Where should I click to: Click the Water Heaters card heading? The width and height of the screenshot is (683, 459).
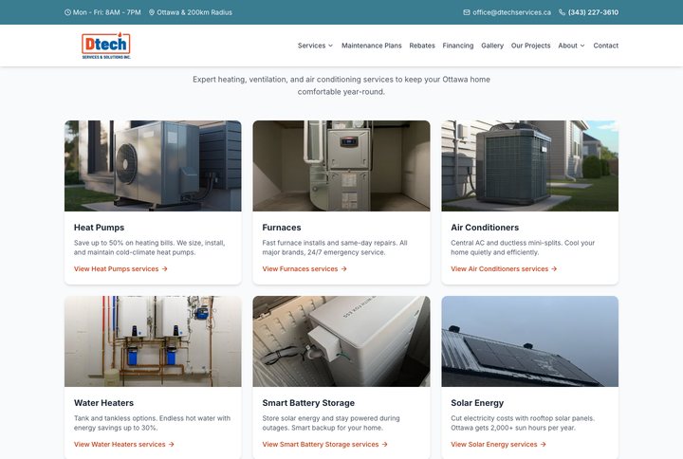coord(103,403)
